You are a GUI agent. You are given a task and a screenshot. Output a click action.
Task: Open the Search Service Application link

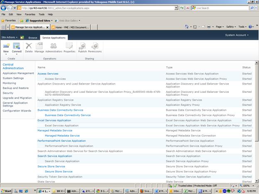(55, 156)
